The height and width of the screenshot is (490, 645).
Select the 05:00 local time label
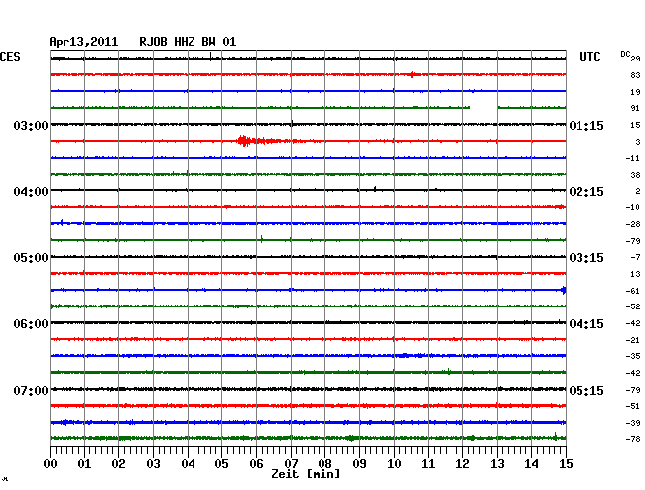[x=31, y=258]
